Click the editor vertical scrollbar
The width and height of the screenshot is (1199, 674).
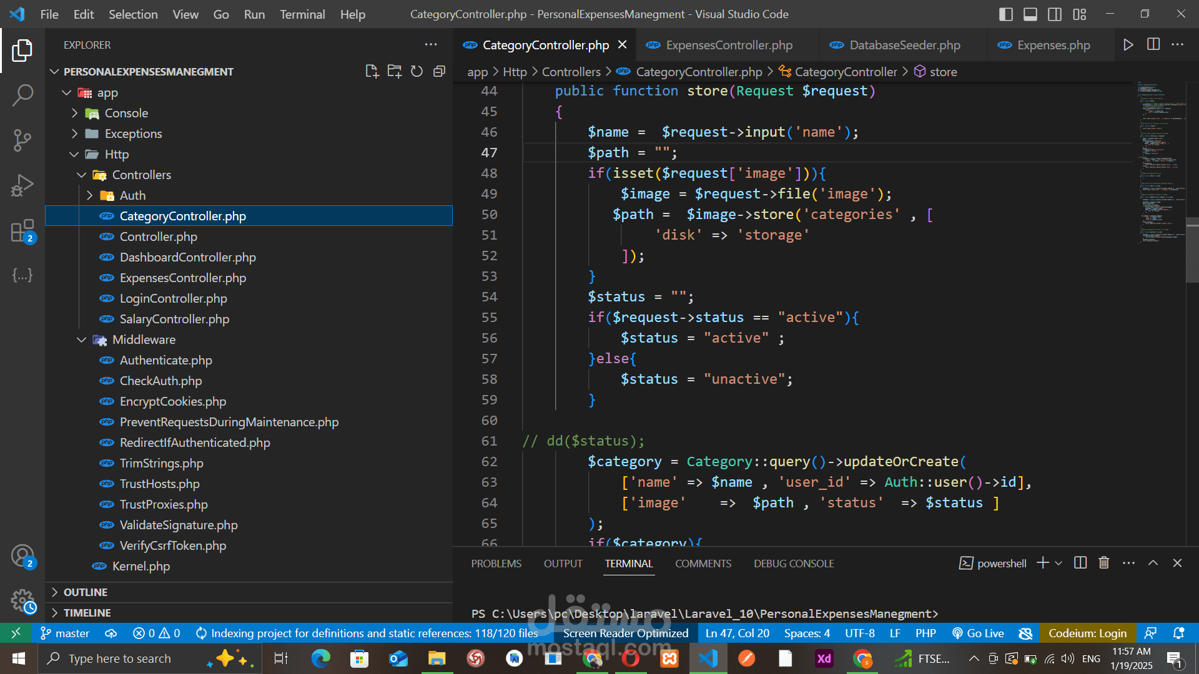1192,250
